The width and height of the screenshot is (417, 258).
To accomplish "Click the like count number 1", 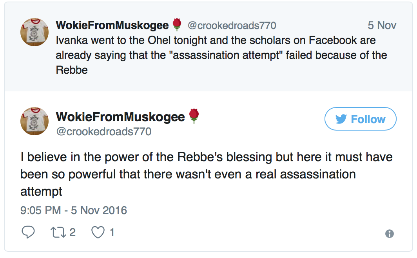I will pyautogui.click(x=112, y=233).
